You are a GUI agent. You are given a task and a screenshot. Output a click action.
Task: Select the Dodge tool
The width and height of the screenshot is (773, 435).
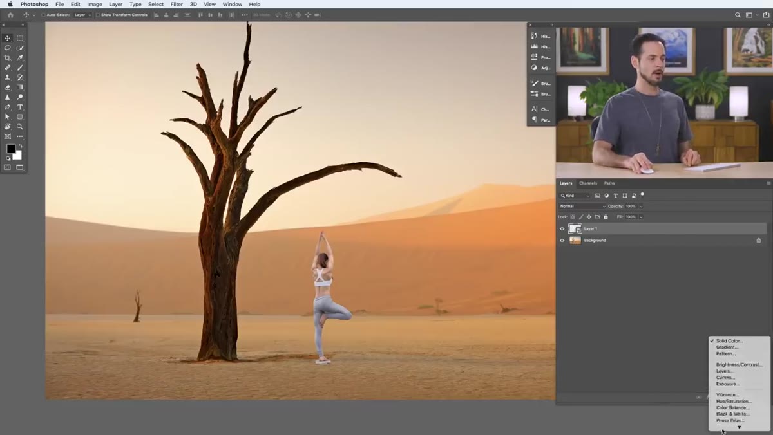pyautogui.click(x=20, y=97)
